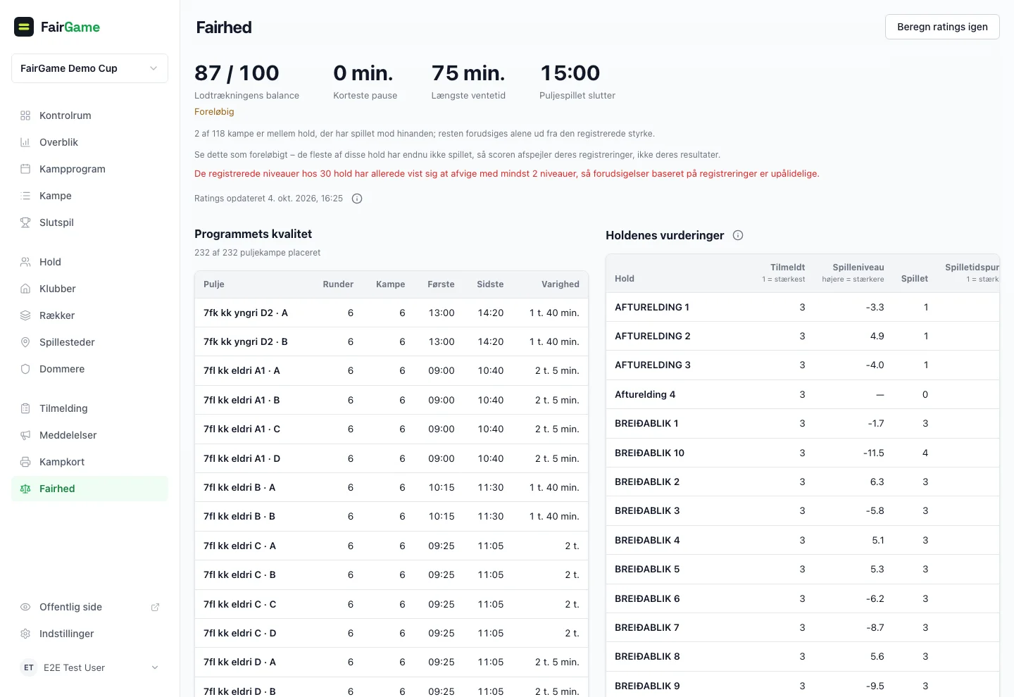The width and height of the screenshot is (1014, 697).
Task: Select the Overblik bar-chart icon
Action: (25, 142)
